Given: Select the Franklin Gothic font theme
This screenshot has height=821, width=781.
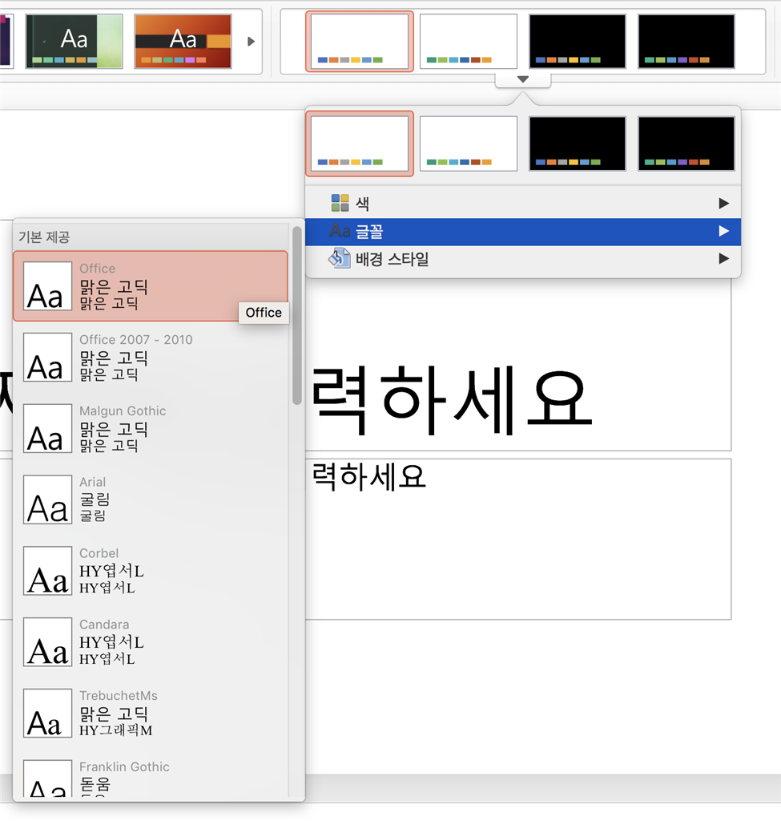Looking at the screenshot, I should tap(151, 778).
